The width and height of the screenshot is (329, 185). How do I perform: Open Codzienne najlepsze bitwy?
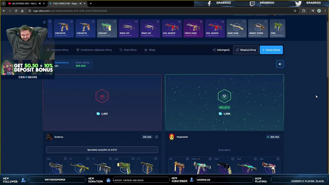pyautogui.click(x=94, y=50)
